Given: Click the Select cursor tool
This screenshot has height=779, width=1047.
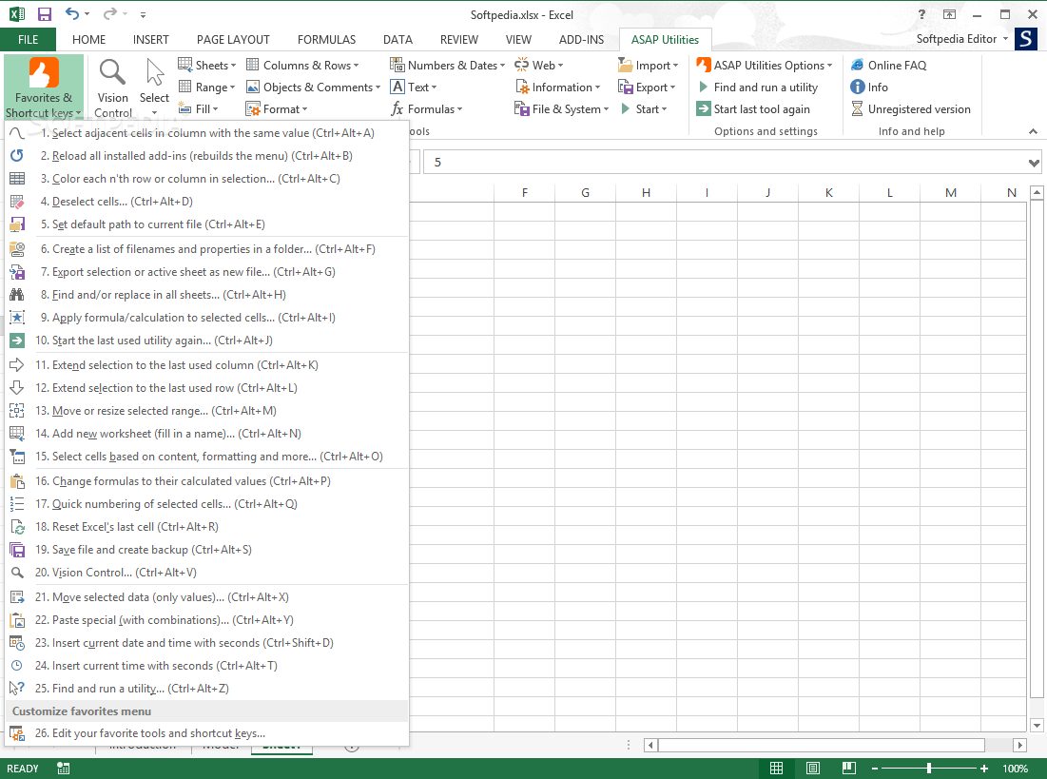Looking at the screenshot, I should (x=154, y=88).
